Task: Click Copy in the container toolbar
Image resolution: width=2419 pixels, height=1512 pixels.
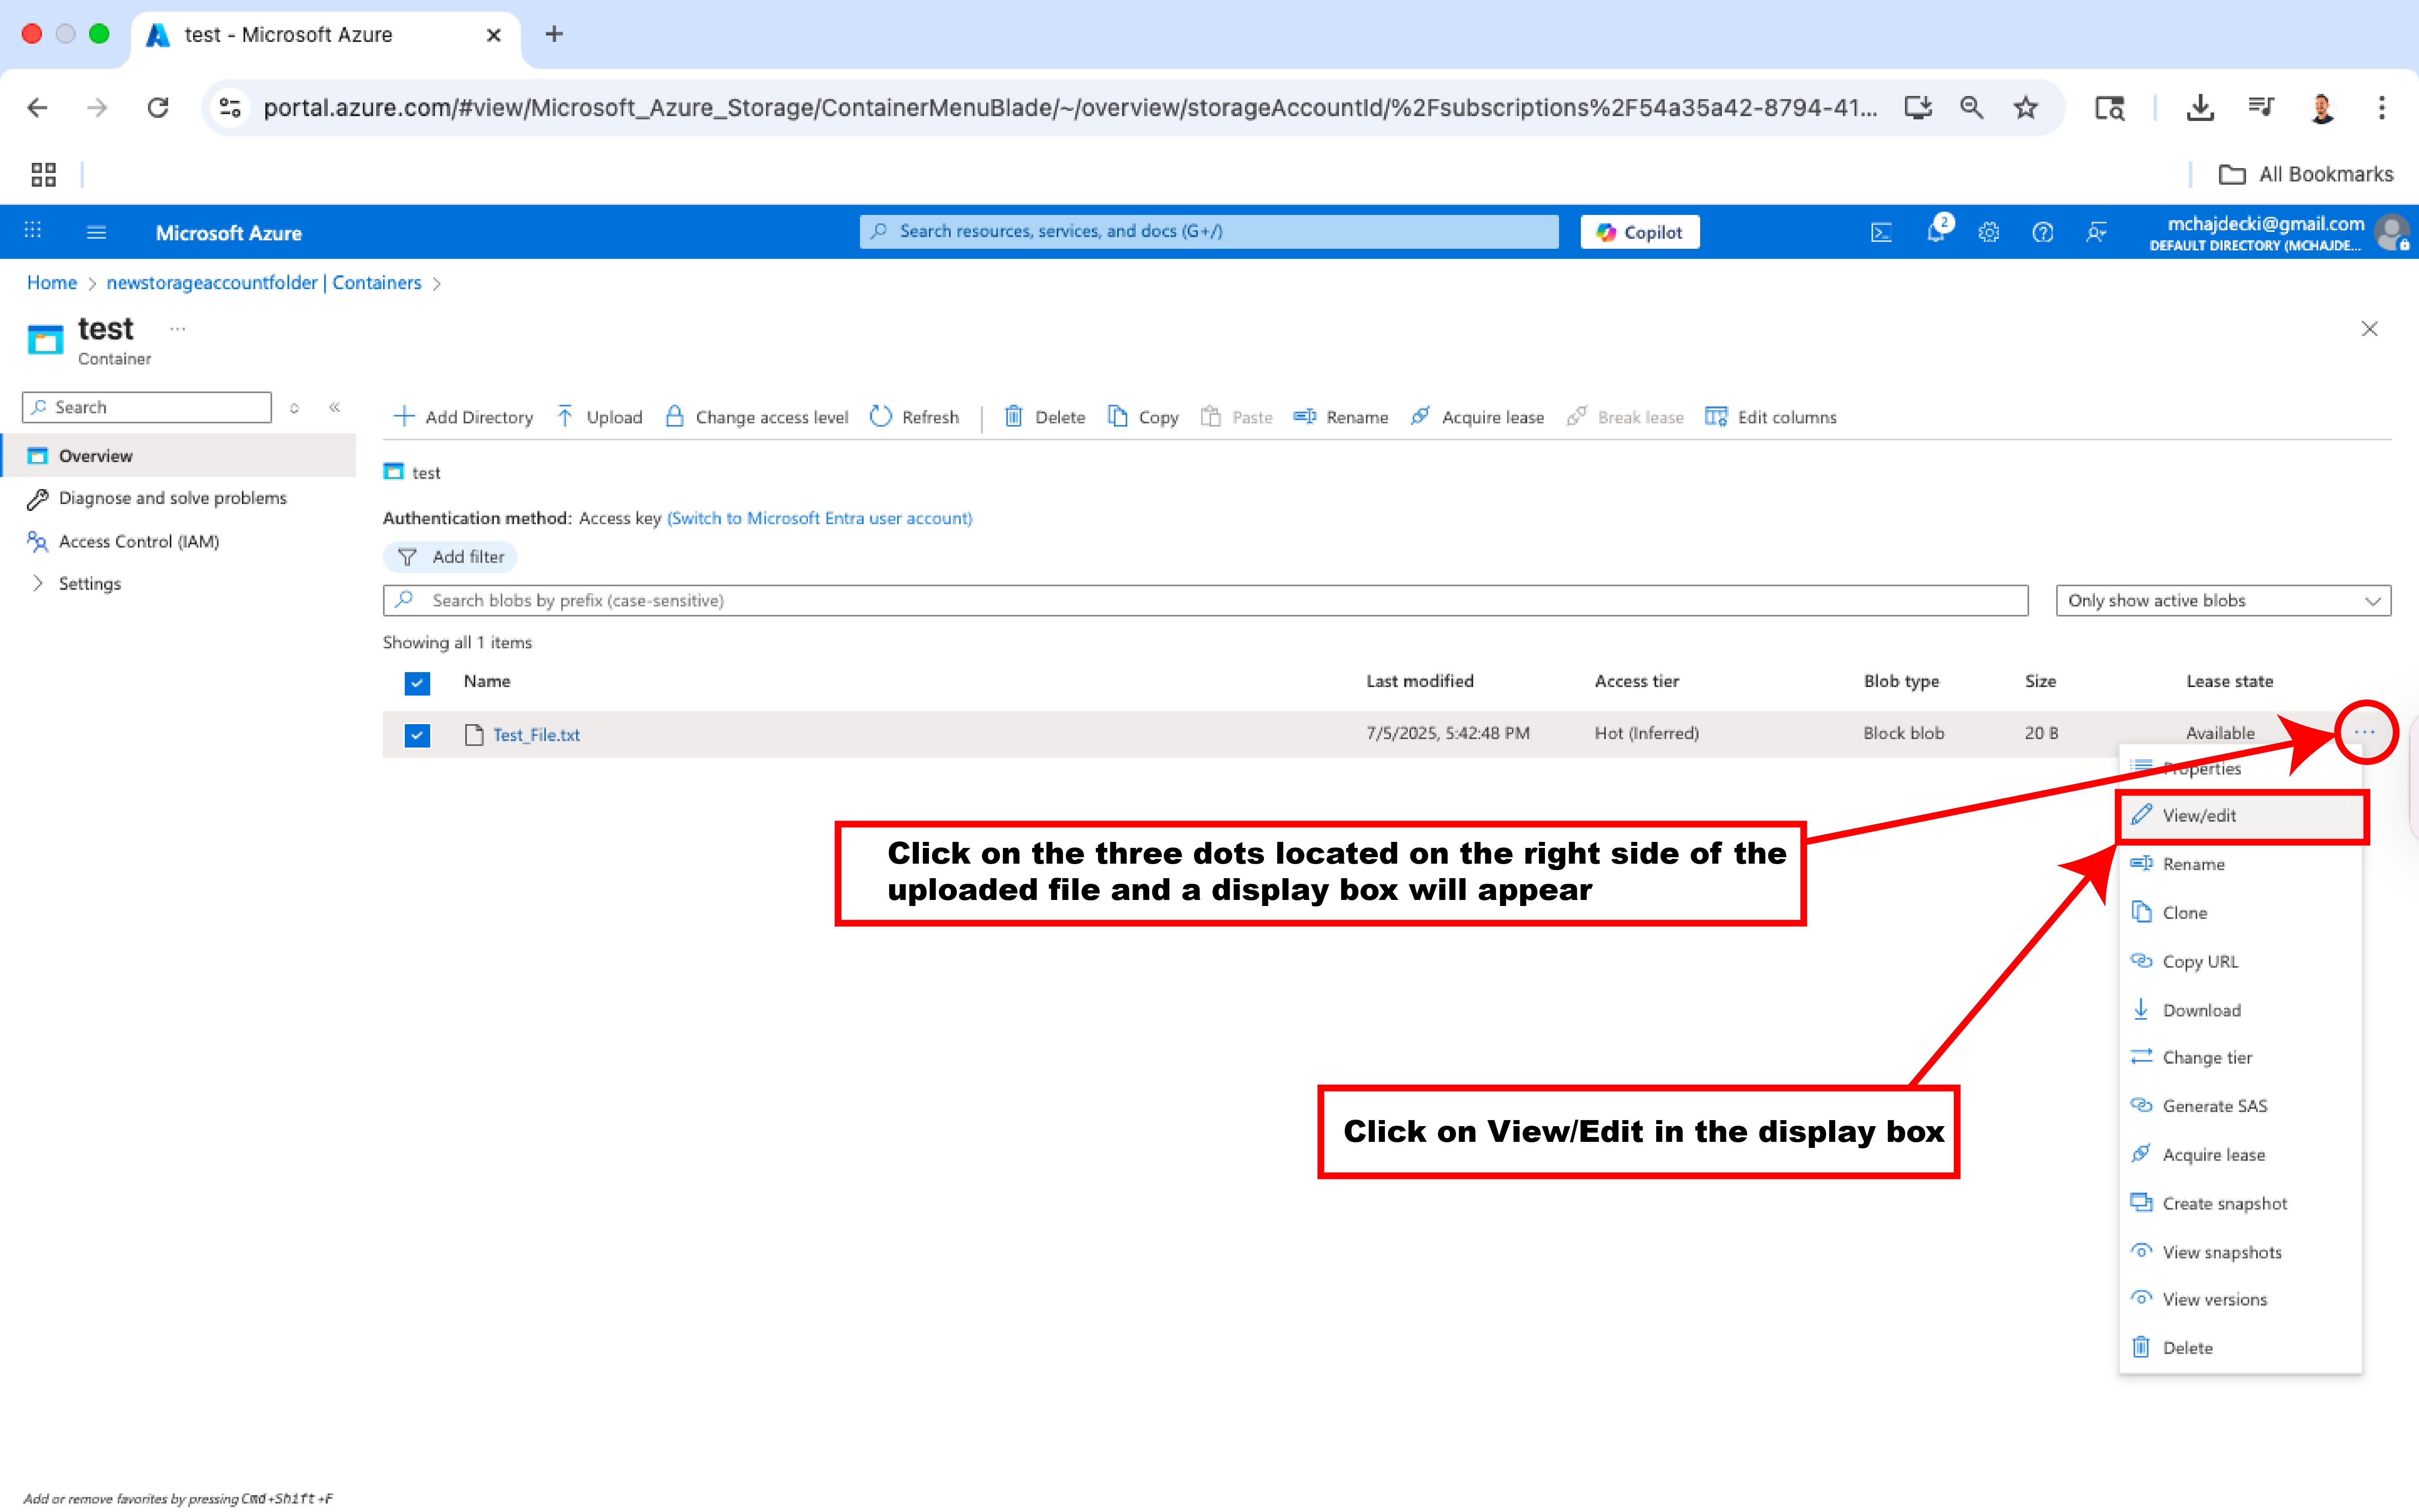Action: 1143,417
